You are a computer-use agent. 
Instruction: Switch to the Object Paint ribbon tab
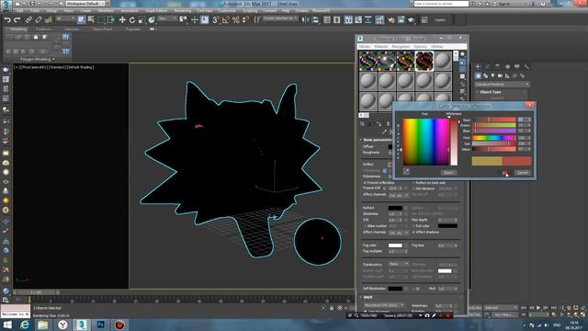pos(102,29)
